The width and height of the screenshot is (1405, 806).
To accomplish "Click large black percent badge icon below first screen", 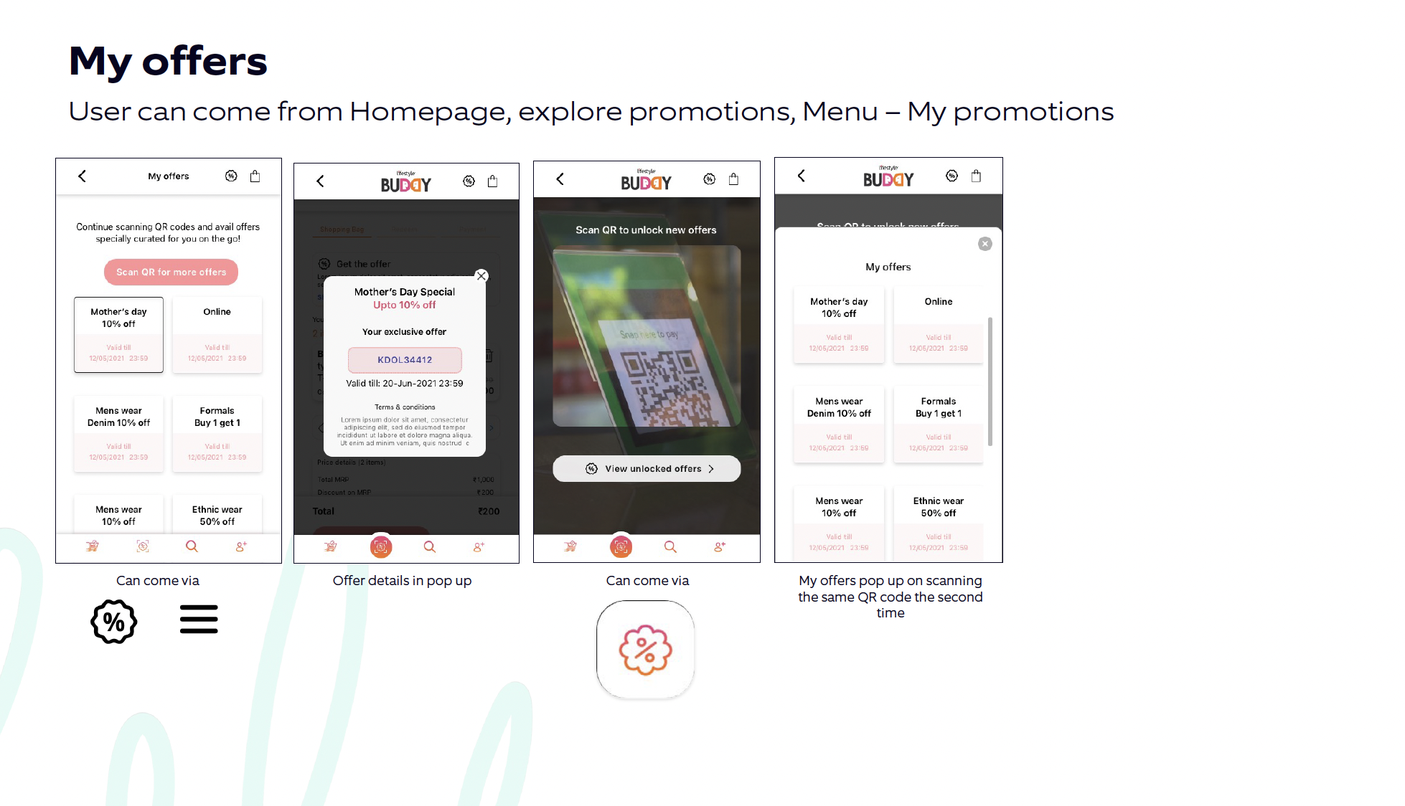I will 114,622.
